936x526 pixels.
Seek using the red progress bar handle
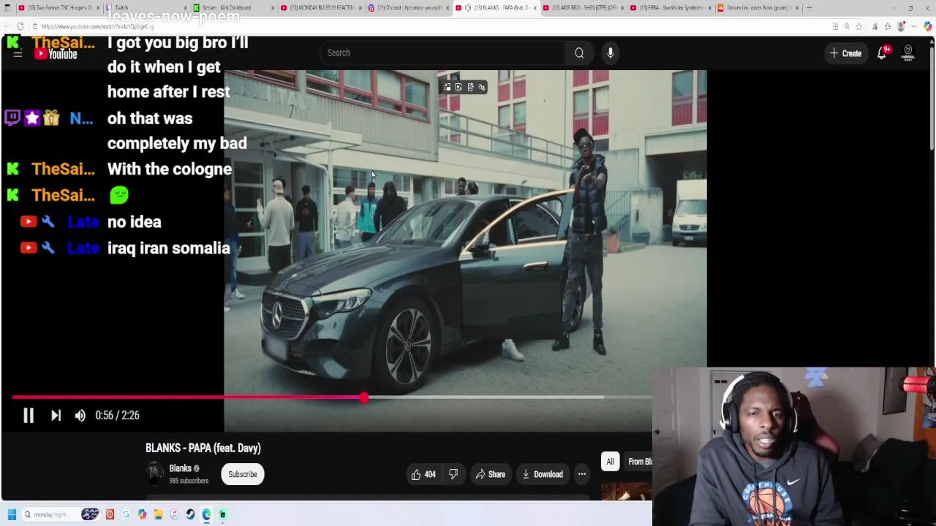pyautogui.click(x=363, y=397)
